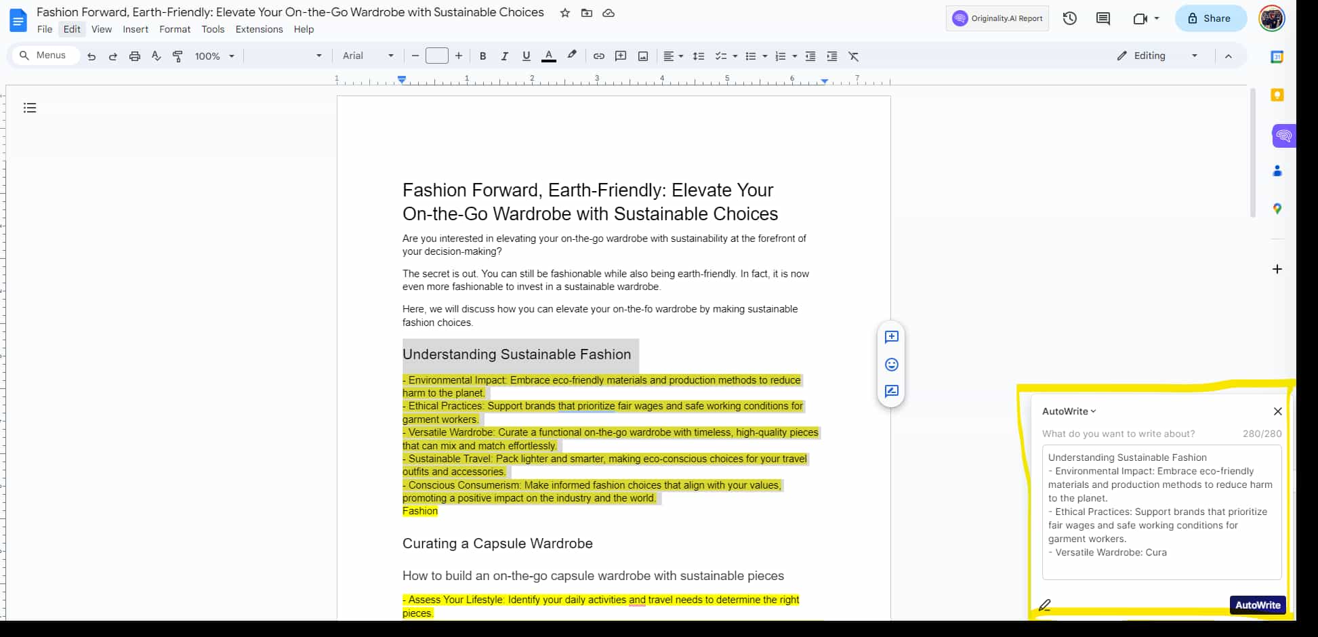This screenshot has width=1318, height=637.
Task: Apply italic formatting
Action: pos(504,56)
